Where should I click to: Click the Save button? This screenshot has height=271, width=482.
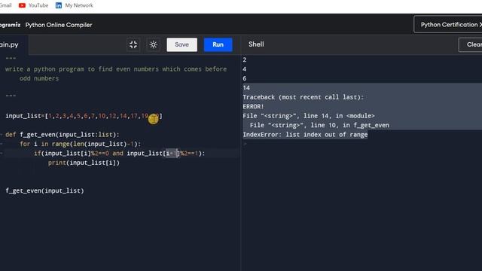coord(182,44)
